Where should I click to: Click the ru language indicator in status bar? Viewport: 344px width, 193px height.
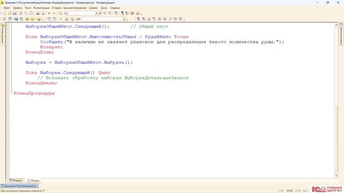click(x=305, y=191)
